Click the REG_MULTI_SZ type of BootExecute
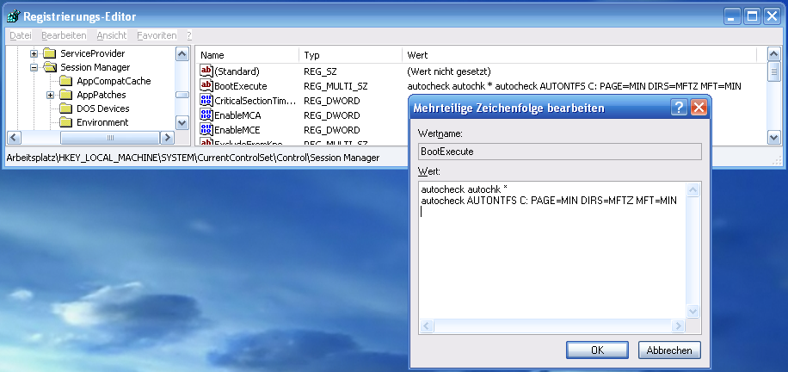The width and height of the screenshot is (788, 372). pos(336,85)
